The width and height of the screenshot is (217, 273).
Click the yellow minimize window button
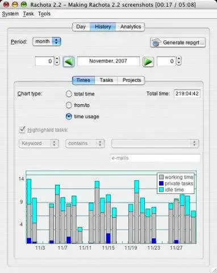[x=15, y=5]
